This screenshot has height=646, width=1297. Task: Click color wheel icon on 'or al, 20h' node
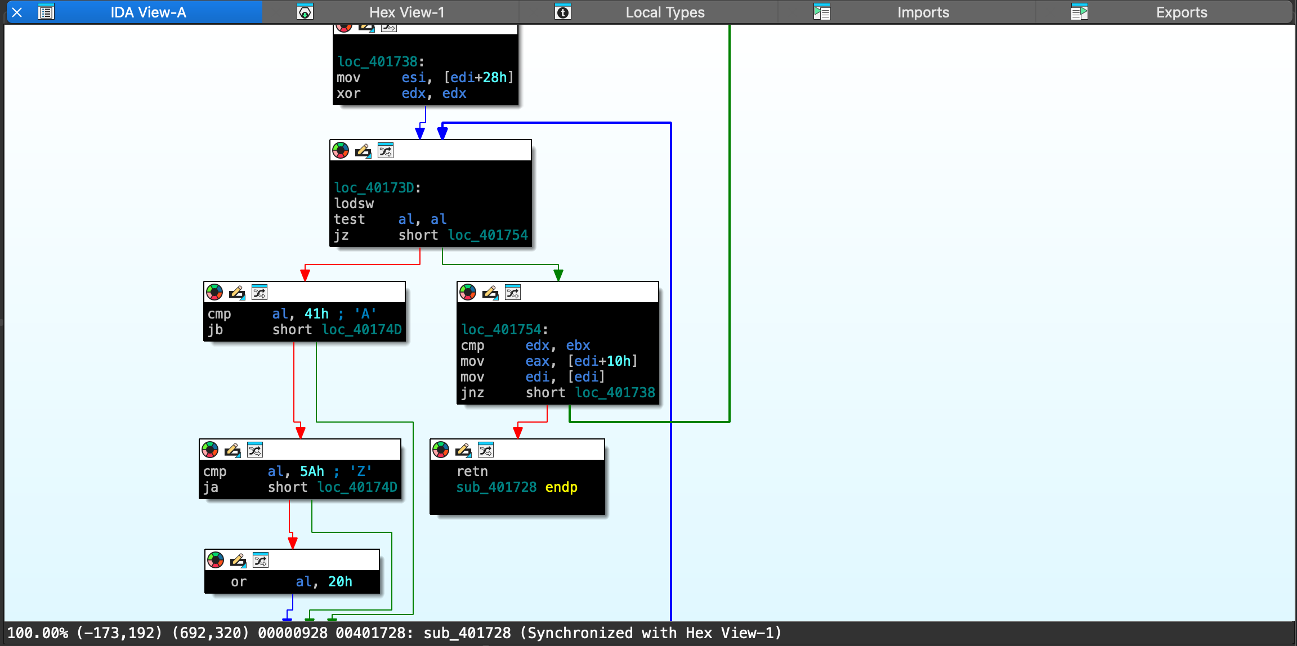(216, 560)
